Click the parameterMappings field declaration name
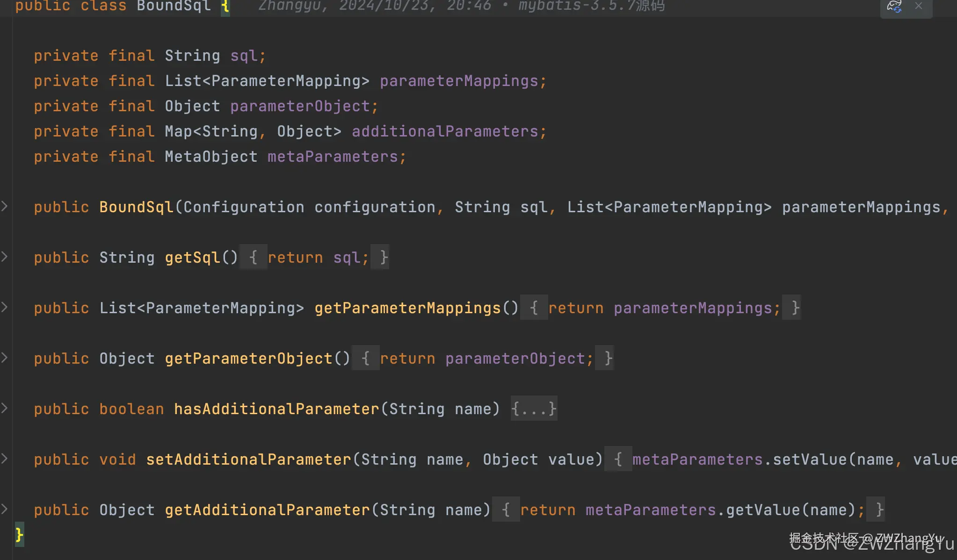Screen dimensions: 957x560 (x=459, y=81)
